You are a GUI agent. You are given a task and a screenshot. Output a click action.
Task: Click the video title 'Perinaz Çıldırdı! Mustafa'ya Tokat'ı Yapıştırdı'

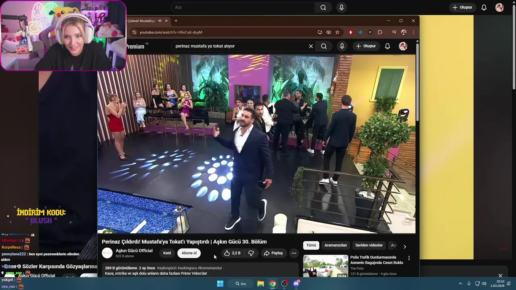click(x=184, y=242)
